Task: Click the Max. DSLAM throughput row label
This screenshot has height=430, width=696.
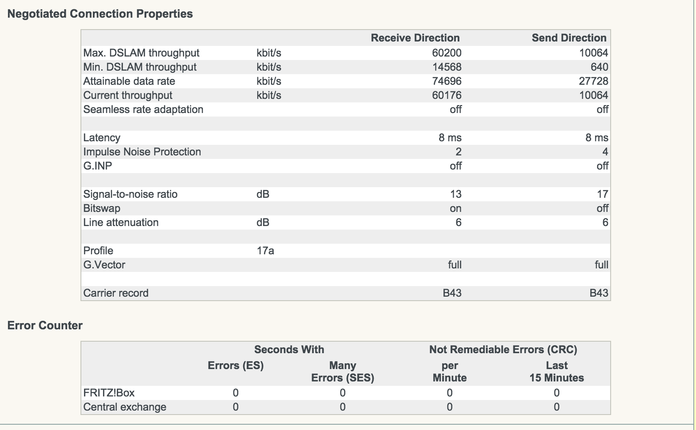Action: [x=141, y=53]
